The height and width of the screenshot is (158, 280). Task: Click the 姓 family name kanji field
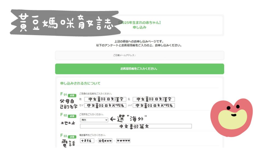[105, 99]
